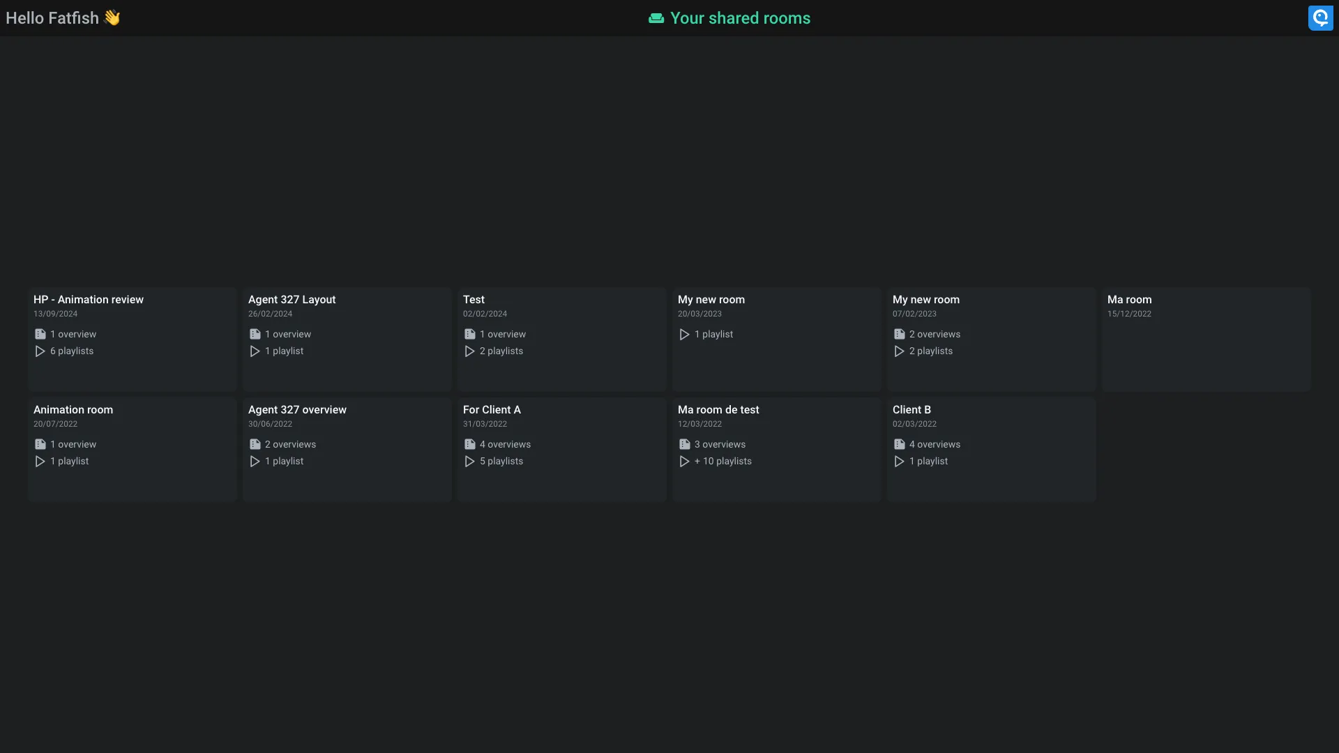Click 4 overviews in For Client A card
The width and height of the screenshot is (1339, 753).
[505, 445]
